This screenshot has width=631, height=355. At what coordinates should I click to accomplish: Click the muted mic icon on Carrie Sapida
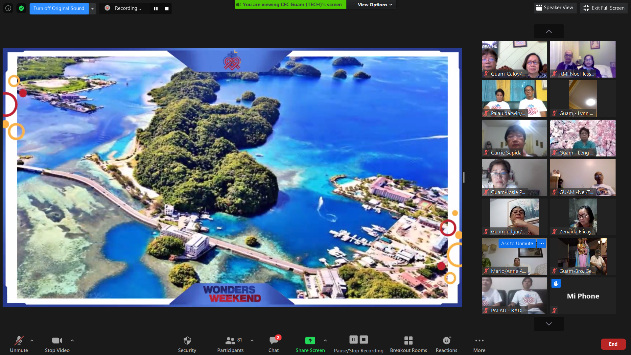tap(486, 153)
